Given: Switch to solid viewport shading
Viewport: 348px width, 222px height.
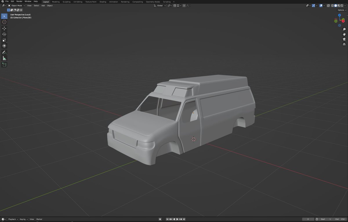Looking at the screenshot, I should tap(336, 6).
